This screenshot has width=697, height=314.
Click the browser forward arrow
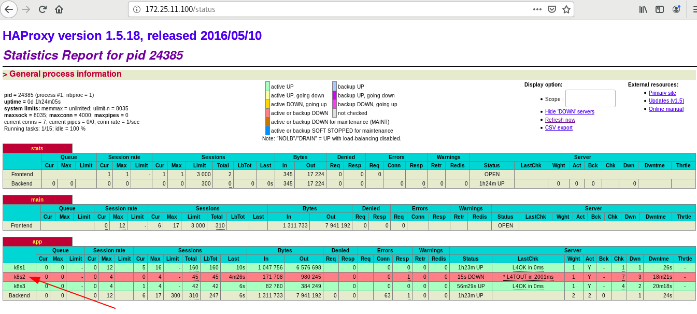point(26,9)
